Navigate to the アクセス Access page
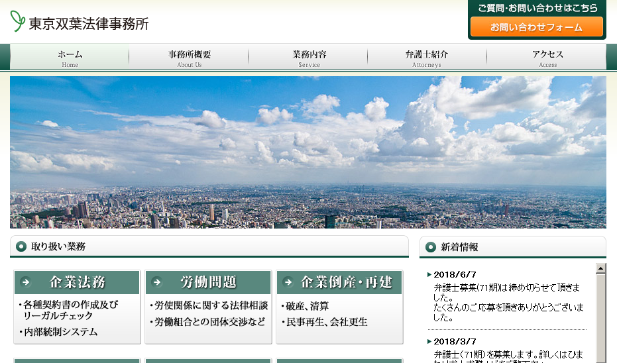Screen dimensions: 617x363 [x=547, y=58]
